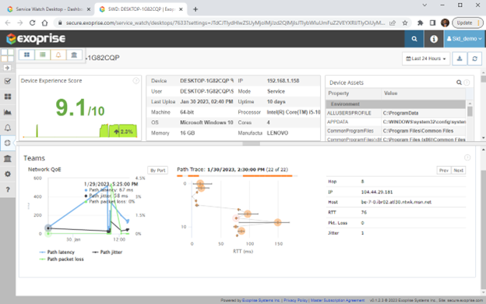Click the 150 ms hop marker on chart
The height and width of the screenshot is (304, 486).
[277, 222]
